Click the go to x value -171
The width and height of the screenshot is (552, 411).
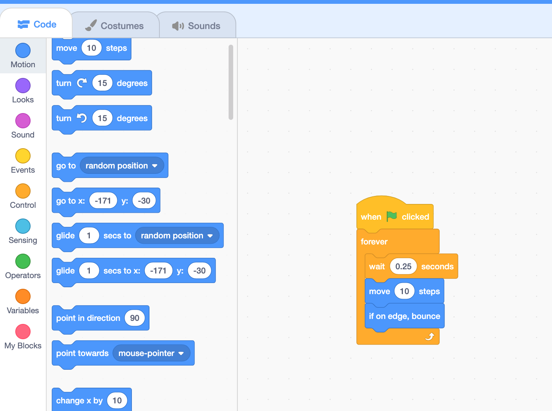click(x=103, y=201)
